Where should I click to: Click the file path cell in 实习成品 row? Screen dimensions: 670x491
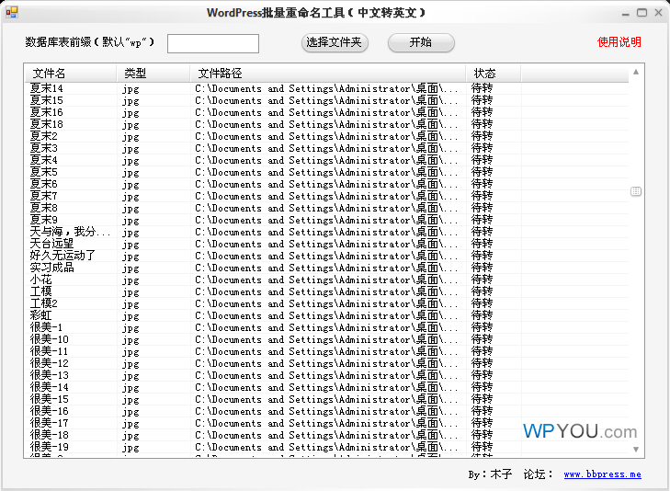coord(326,268)
